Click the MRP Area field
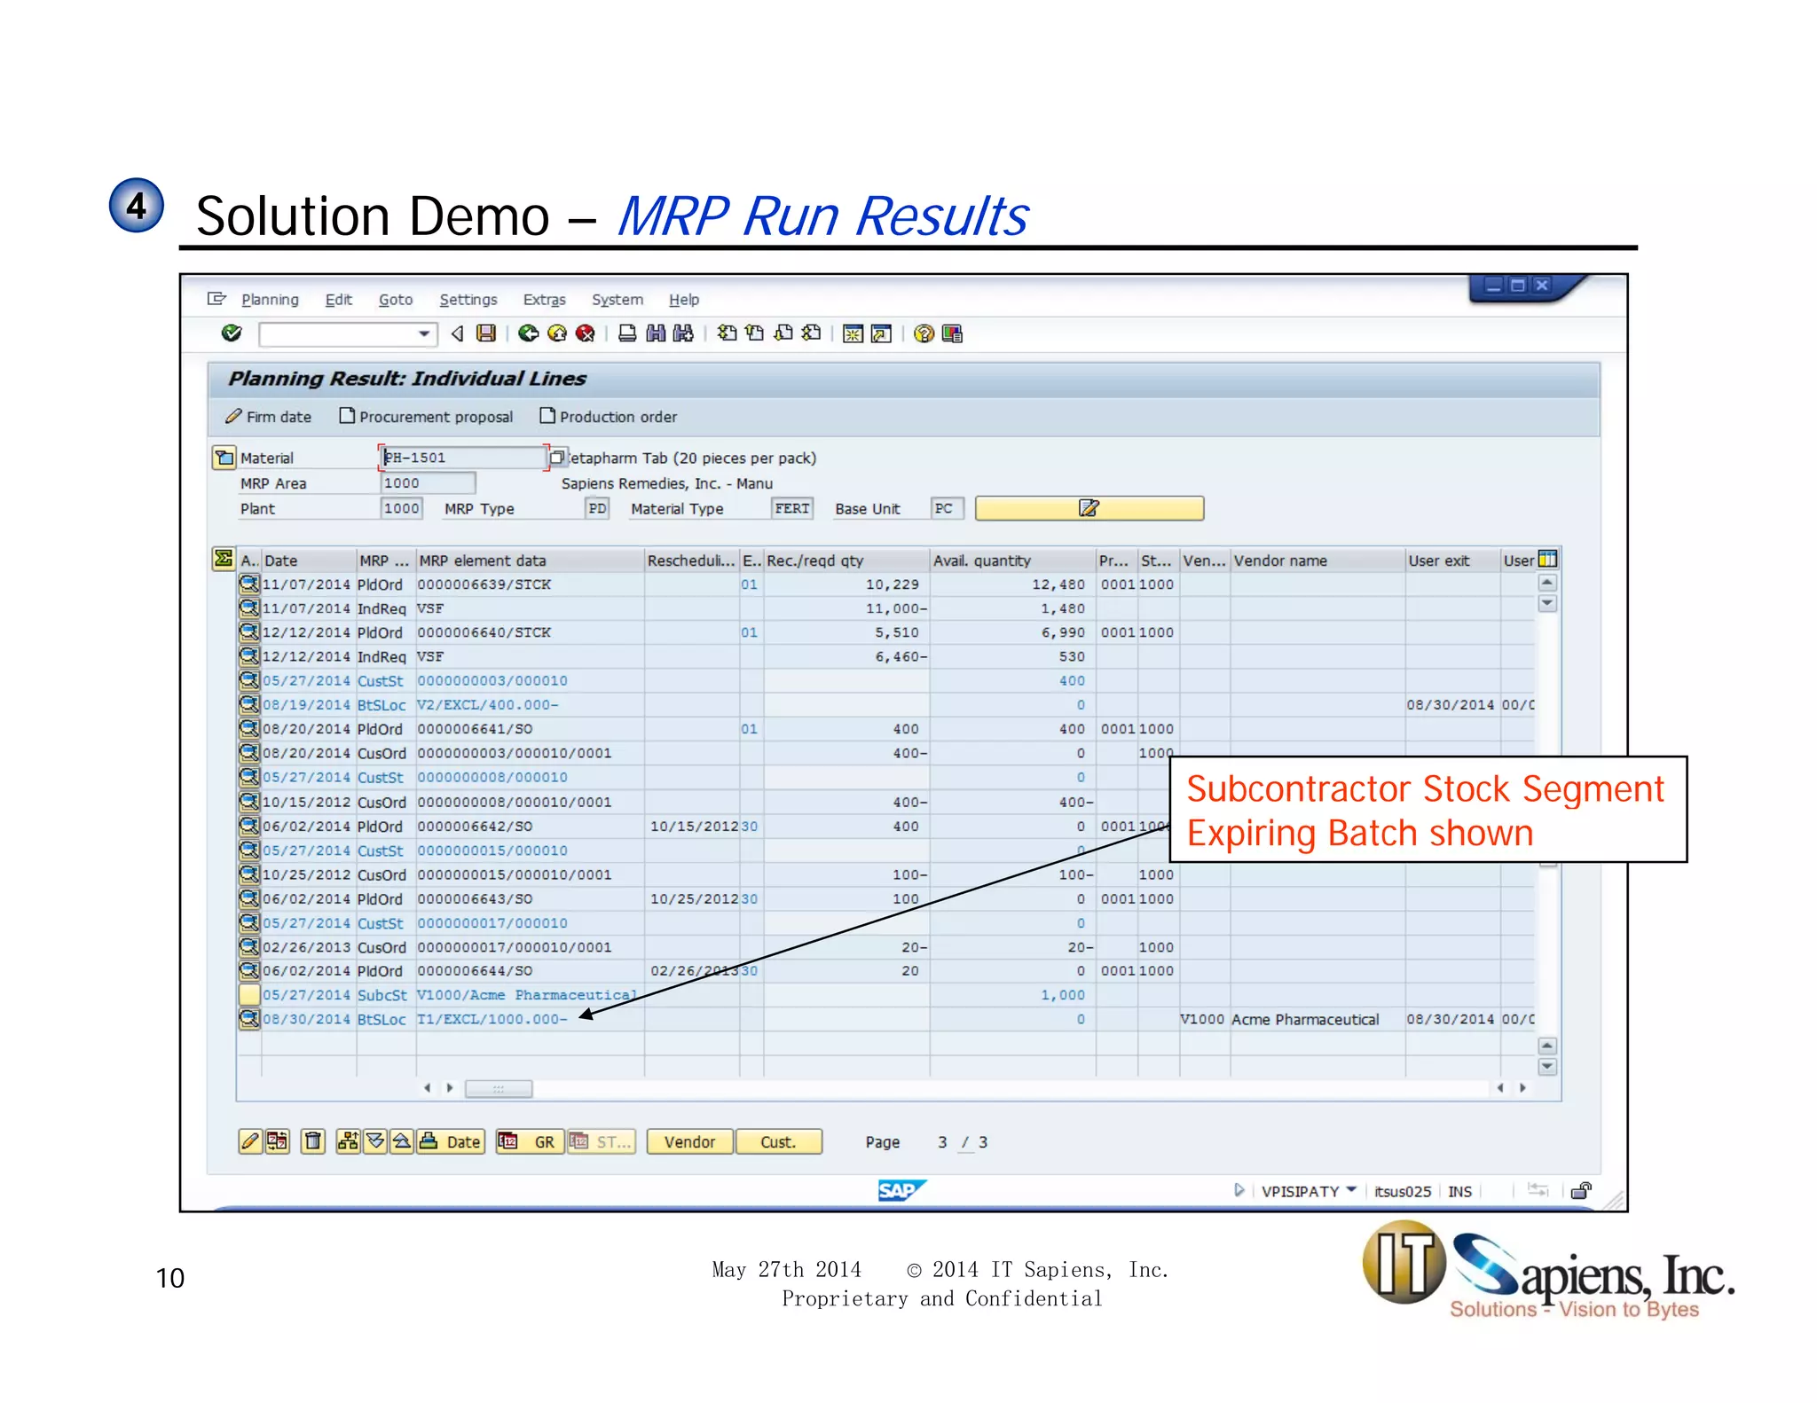1817x1403 pixels. 428,483
